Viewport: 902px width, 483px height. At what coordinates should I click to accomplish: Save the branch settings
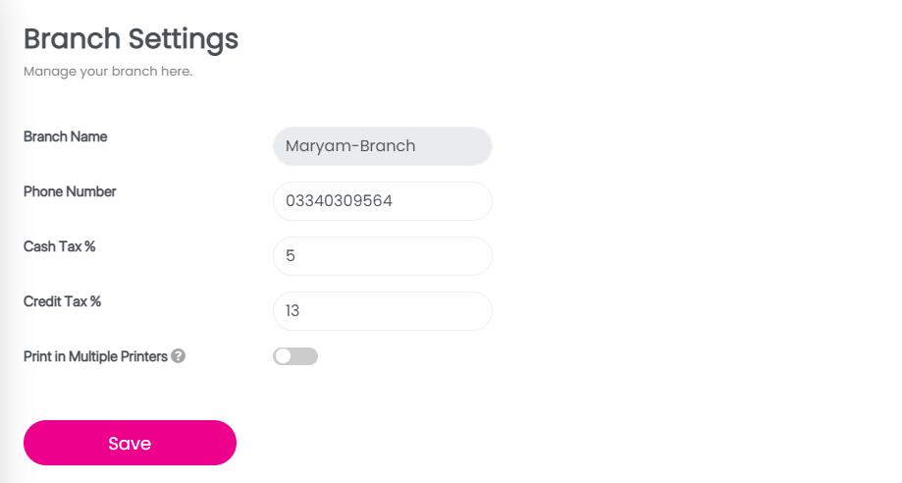(x=130, y=443)
